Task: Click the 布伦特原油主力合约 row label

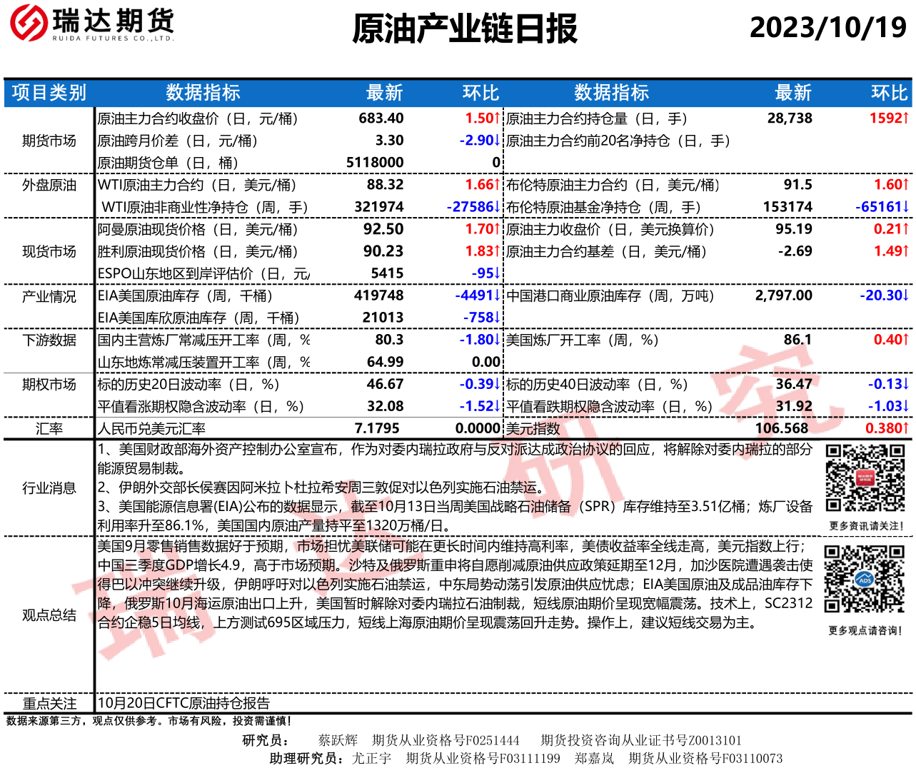Action: coord(613,185)
